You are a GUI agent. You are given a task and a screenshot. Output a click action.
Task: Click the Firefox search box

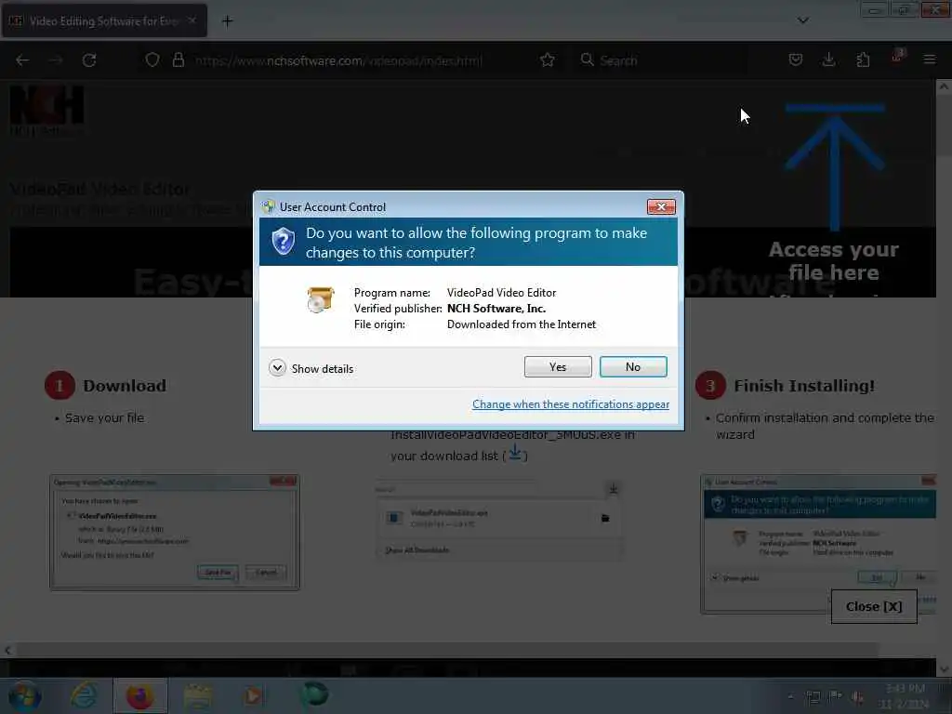662,60
